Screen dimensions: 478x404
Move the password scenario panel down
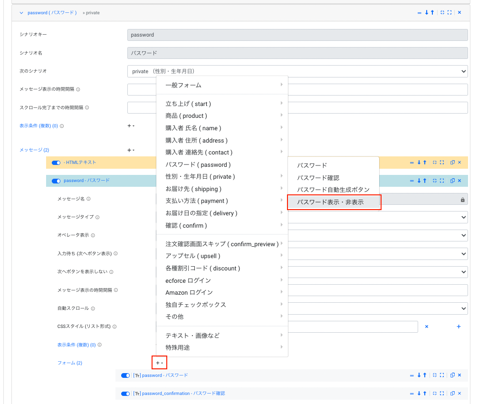click(x=426, y=13)
